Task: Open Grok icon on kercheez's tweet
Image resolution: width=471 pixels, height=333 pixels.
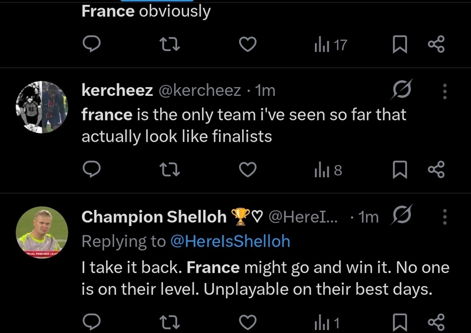Action: tap(402, 89)
